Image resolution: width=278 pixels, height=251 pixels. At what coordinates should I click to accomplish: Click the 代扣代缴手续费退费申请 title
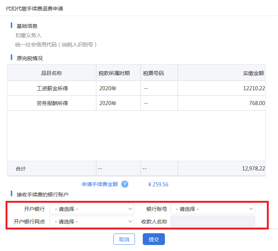[x=34, y=9]
